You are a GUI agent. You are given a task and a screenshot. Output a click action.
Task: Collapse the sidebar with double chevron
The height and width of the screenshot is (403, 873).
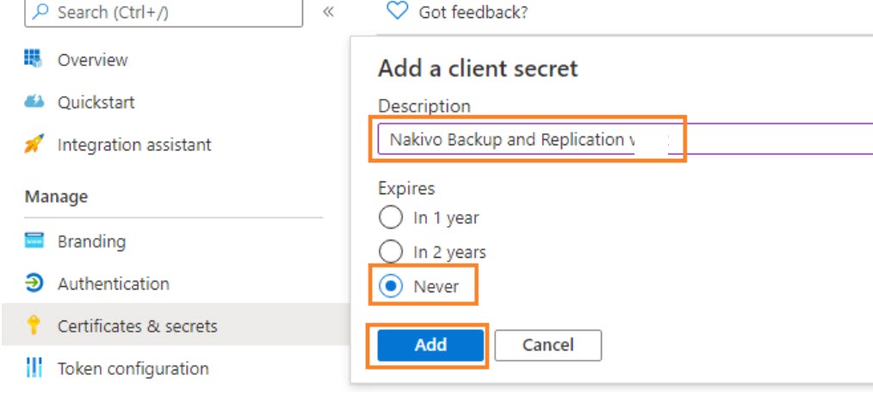pos(328,12)
